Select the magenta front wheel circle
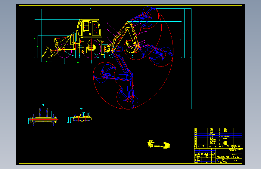The image size is (261, 169). tap(64, 51)
